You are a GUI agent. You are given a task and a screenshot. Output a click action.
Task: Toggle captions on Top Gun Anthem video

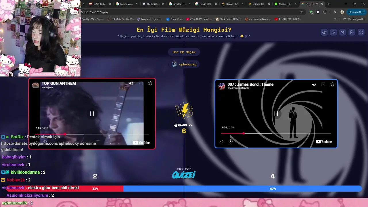tap(141, 83)
